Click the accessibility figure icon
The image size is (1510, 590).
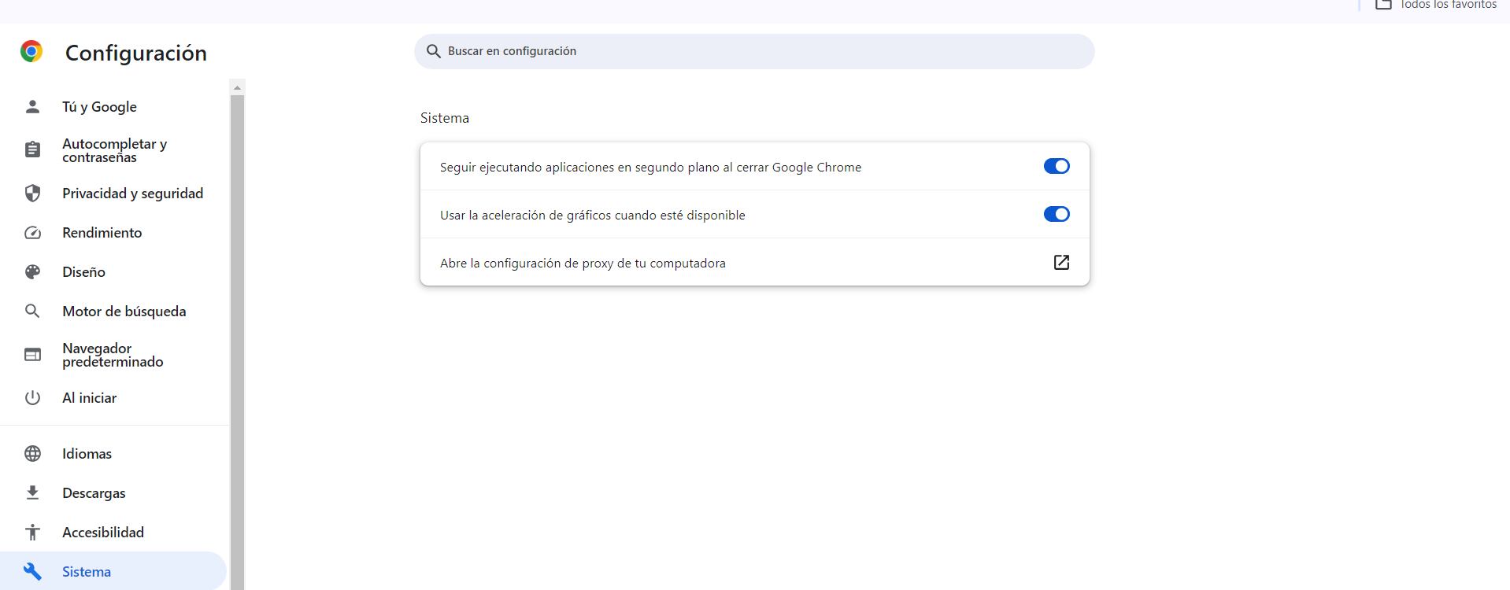pyautogui.click(x=32, y=533)
